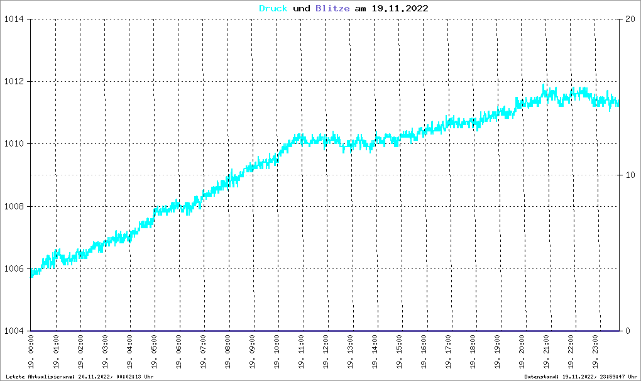Image resolution: width=641 pixels, height=381 pixels.
Task: Click time label '19. 02:00'
Action: click(x=80, y=351)
